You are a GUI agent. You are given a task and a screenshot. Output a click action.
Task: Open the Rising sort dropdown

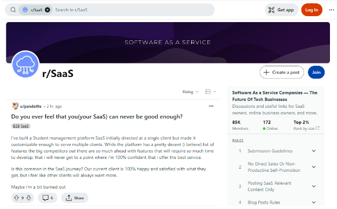coord(191,92)
